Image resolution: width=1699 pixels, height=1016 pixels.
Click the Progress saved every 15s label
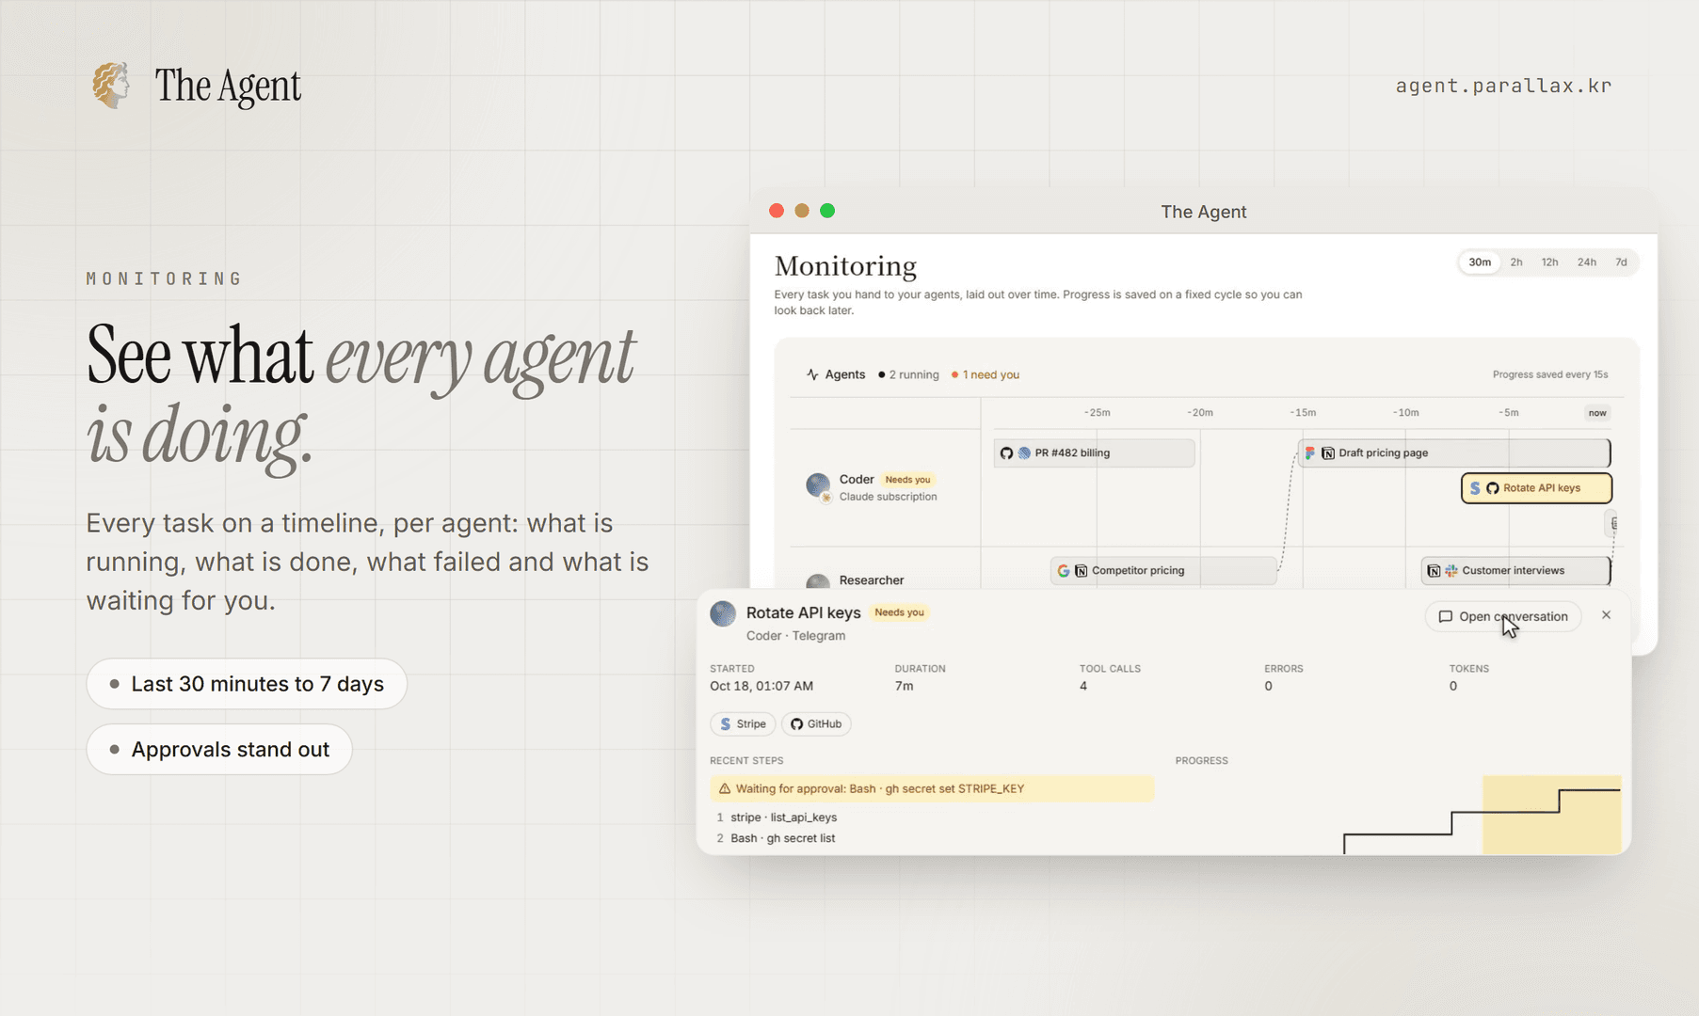pos(1549,374)
